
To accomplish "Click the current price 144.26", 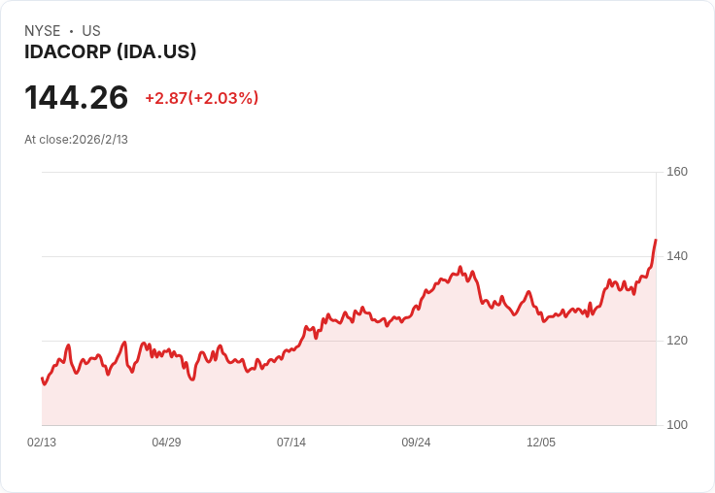I will click(77, 98).
